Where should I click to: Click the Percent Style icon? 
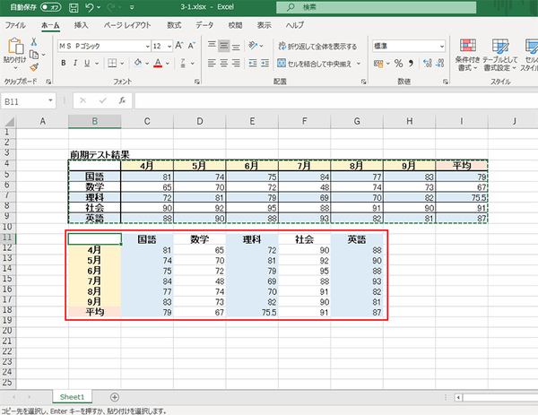(x=398, y=64)
